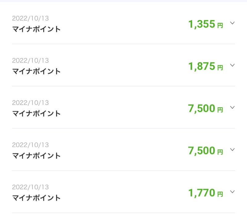
Task: Click the 1,770 円 amount
Action: [x=206, y=193]
